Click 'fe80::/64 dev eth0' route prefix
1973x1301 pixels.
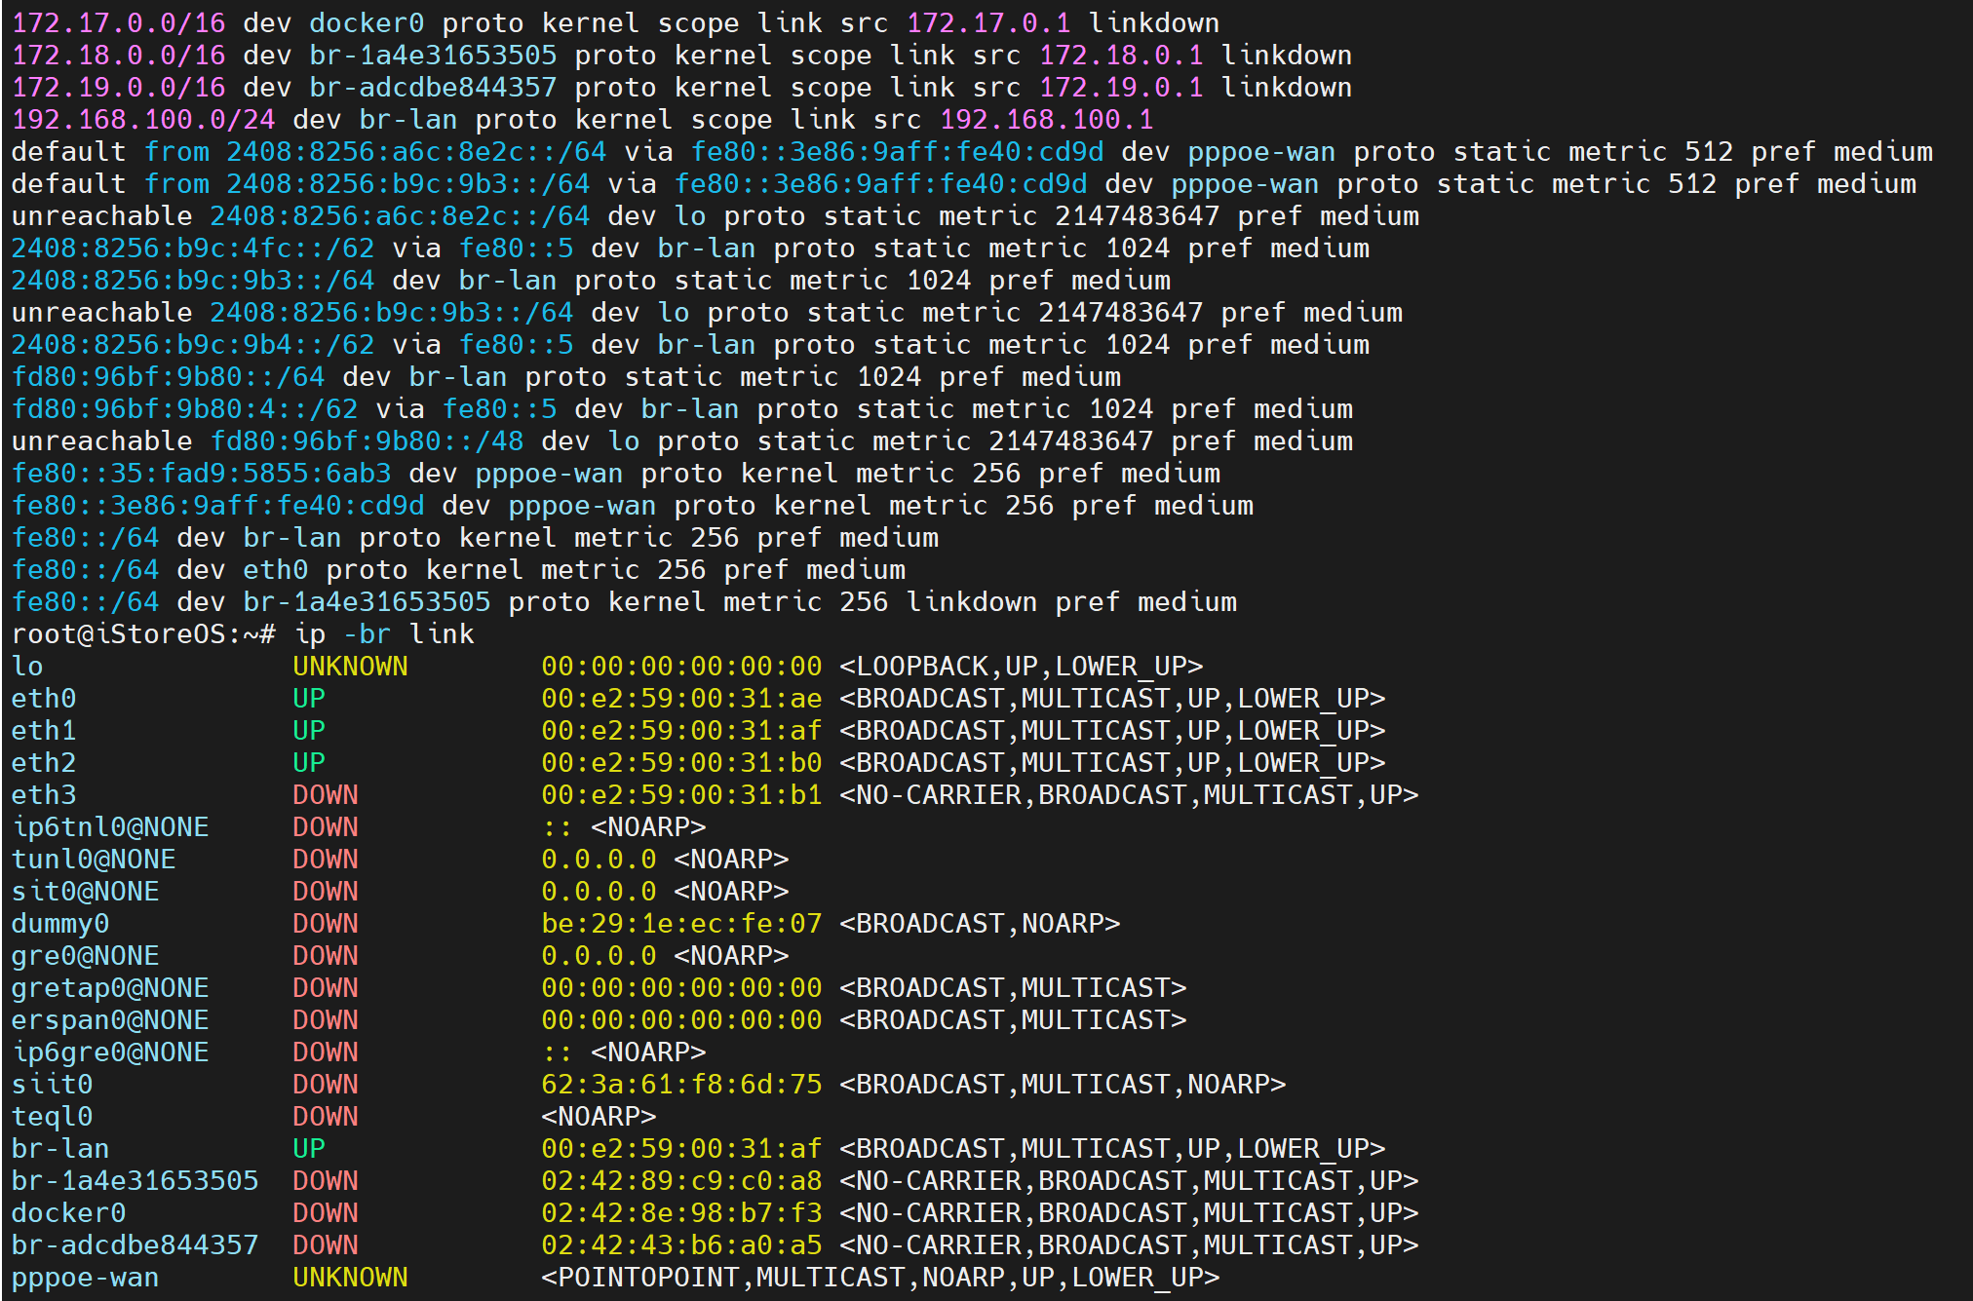(86, 569)
